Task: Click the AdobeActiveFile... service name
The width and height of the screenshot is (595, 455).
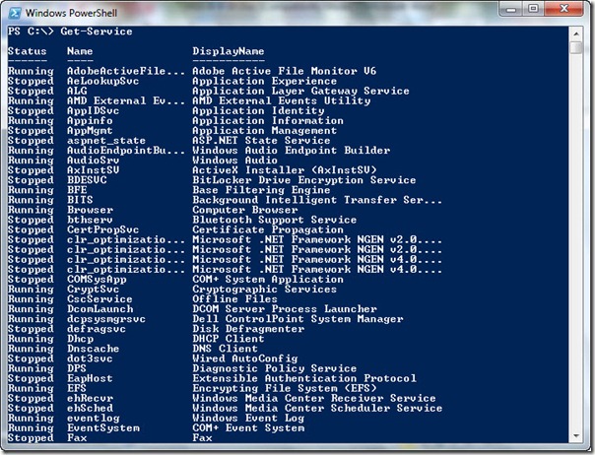Action: [126, 71]
